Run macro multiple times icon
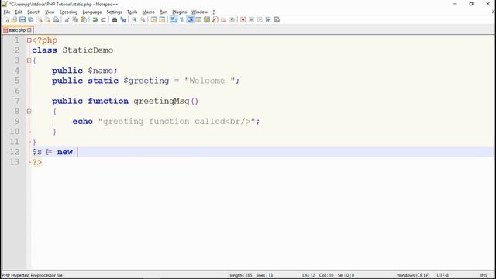The width and height of the screenshot is (496, 279). pyautogui.click(x=268, y=20)
